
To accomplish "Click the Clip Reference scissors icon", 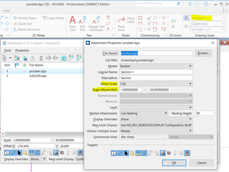I will pyautogui.click(x=25, y=58).
